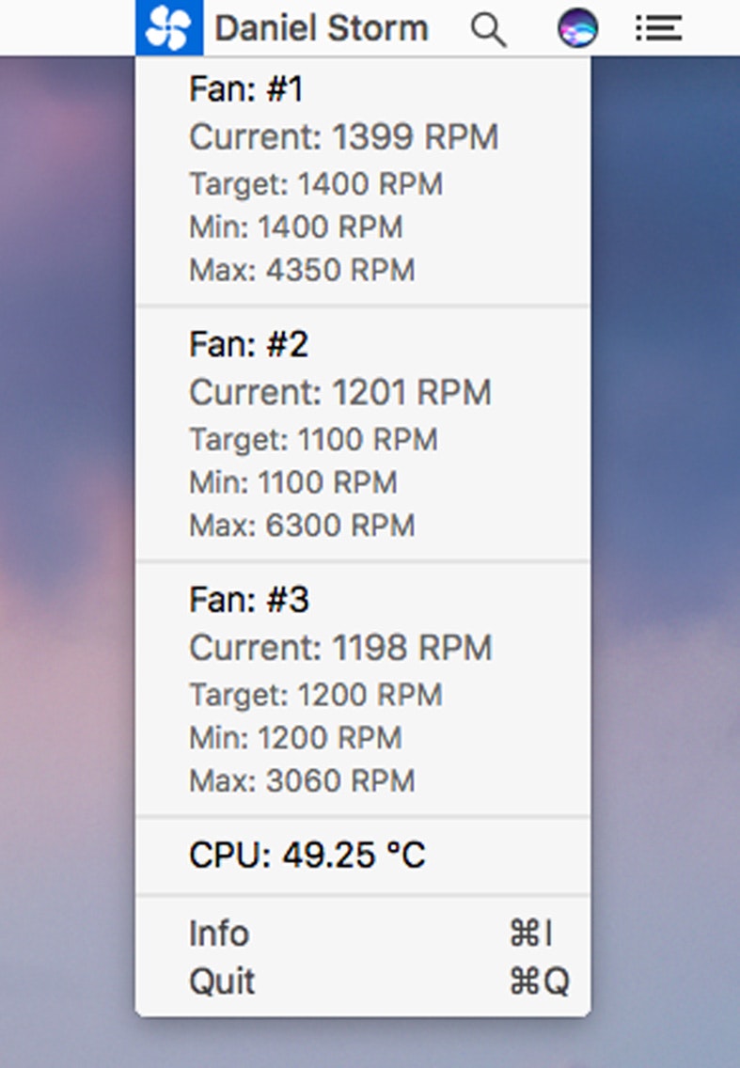
Task: Choose Quit from the fan menu
Action: (x=222, y=981)
